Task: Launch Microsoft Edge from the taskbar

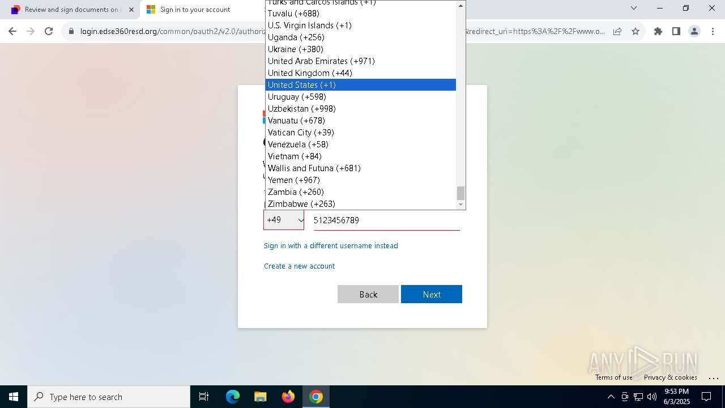Action: click(x=233, y=397)
